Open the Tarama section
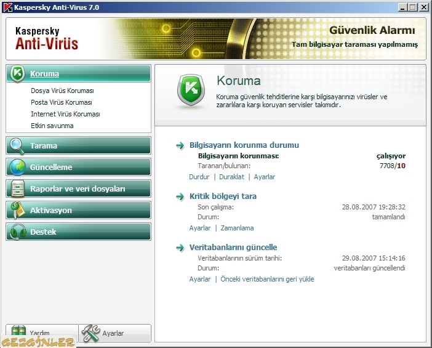 coord(78,145)
